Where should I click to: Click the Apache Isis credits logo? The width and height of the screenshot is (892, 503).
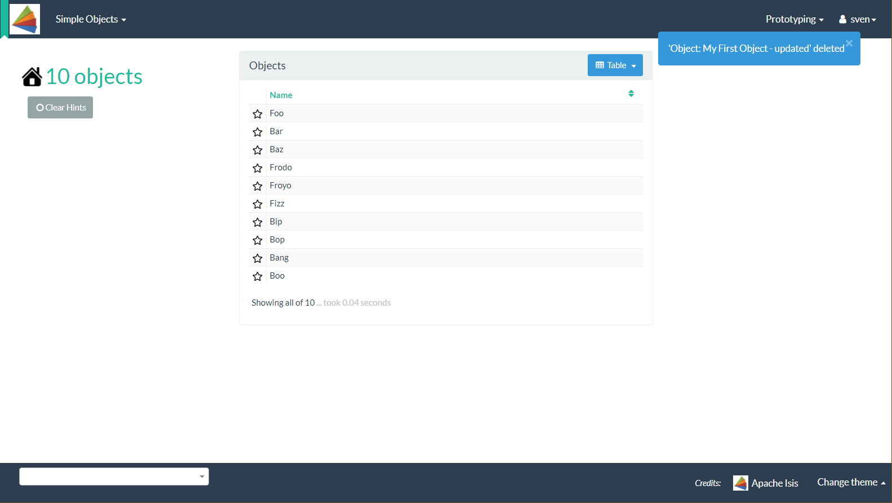740,483
